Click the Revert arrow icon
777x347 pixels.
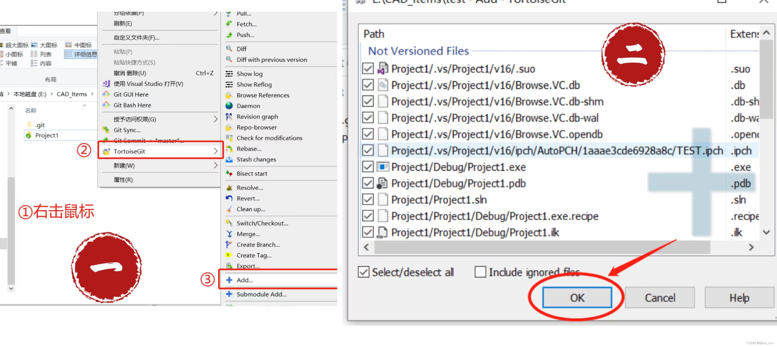(229, 198)
